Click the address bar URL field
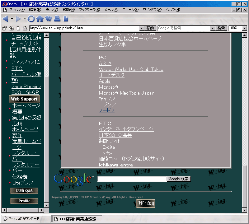The width and height of the screenshot is (249, 224). click(85, 28)
